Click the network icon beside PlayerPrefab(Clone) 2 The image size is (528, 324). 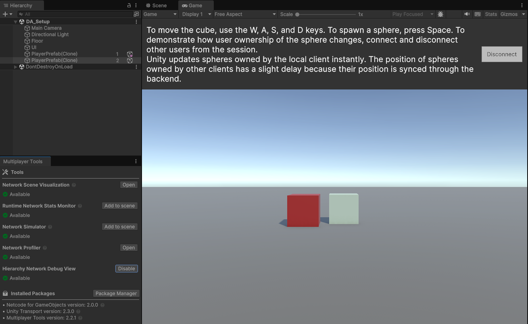click(x=130, y=60)
